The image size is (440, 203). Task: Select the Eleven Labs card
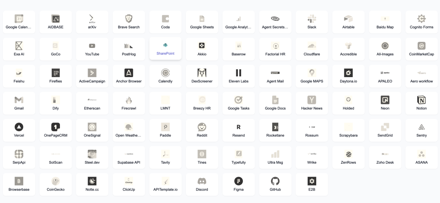click(238, 76)
